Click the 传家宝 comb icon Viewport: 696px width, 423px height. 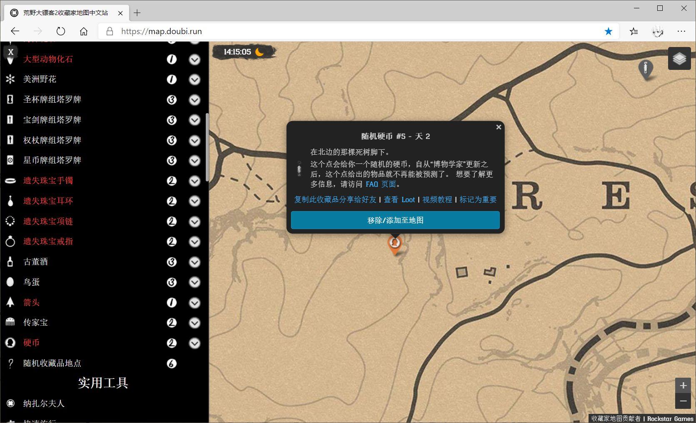(x=10, y=322)
